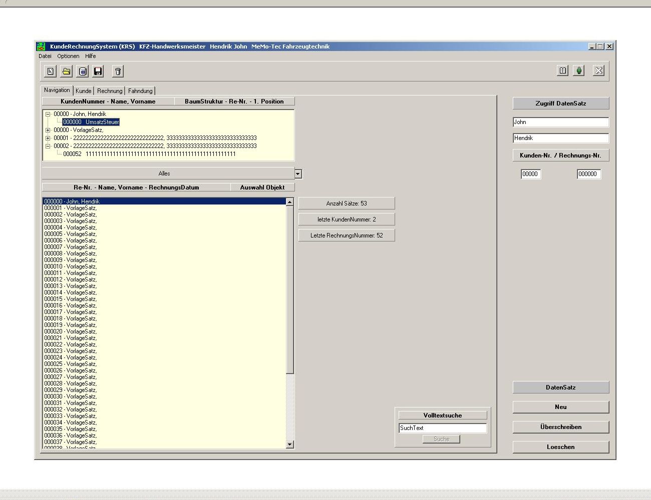Switch to the Fahndung tab
Viewport: 651px width, 500px height.
click(140, 91)
